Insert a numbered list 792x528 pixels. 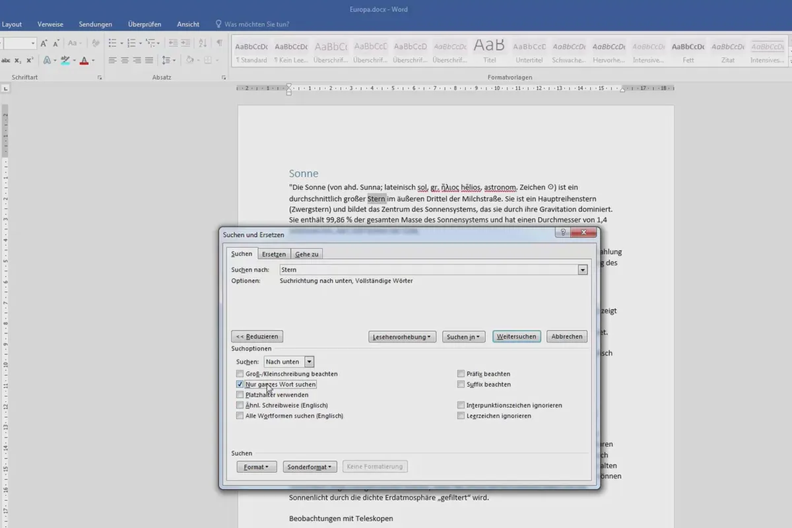click(131, 43)
